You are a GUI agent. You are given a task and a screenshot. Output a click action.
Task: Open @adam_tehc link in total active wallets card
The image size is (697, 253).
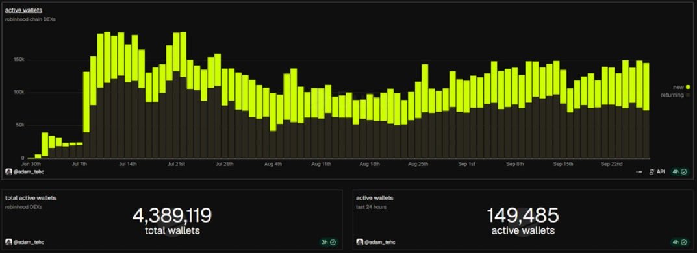(x=28, y=243)
